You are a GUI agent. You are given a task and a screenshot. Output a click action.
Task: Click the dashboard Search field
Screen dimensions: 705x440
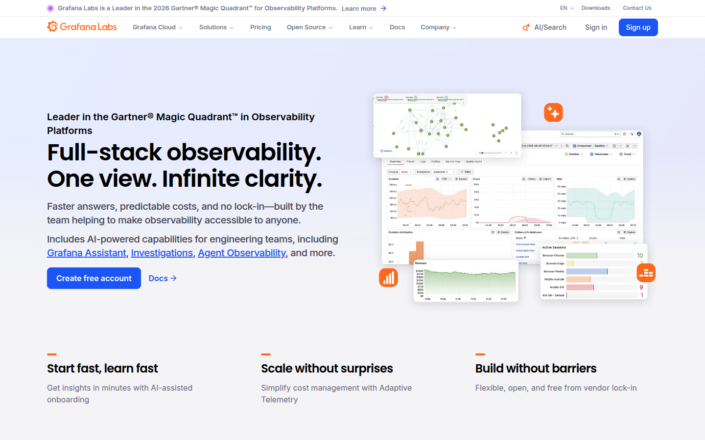[590, 134]
